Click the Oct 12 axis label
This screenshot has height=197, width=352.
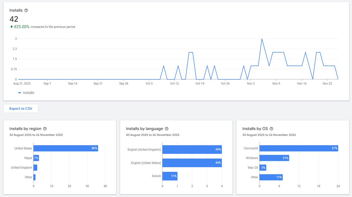coord(174,83)
